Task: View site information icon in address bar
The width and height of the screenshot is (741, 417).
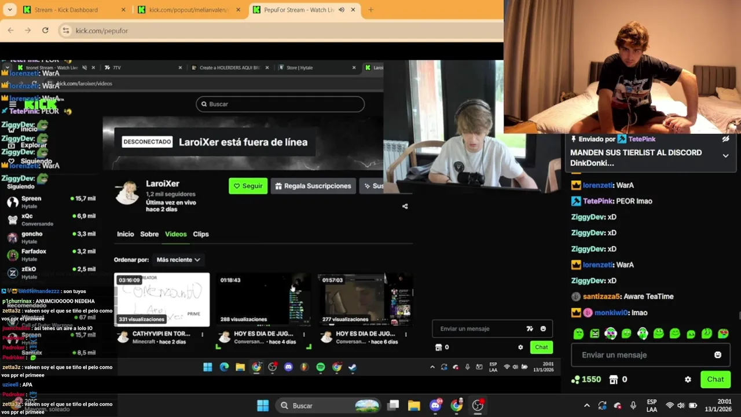Action: point(66,30)
